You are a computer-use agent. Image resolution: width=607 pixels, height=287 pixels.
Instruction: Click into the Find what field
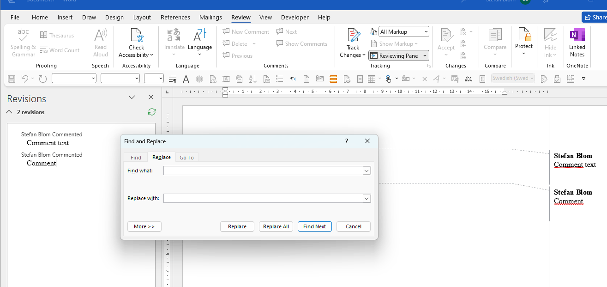[x=263, y=171]
